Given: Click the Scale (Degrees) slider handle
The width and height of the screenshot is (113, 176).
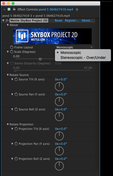Looking at the screenshot, I should point(40,59).
